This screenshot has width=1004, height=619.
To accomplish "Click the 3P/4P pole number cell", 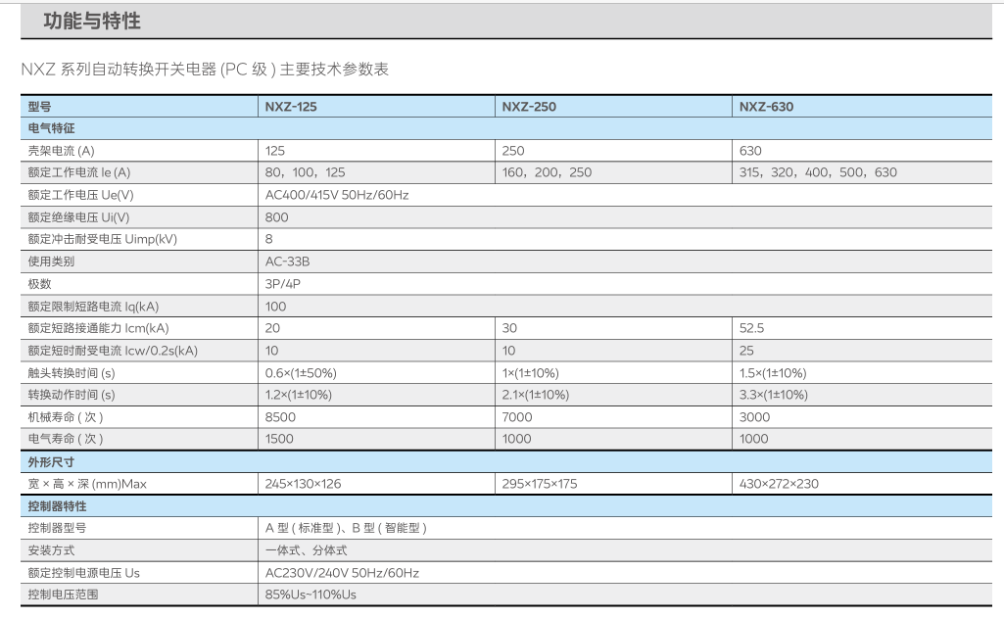I will pyautogui.click(x=283, y=284).
